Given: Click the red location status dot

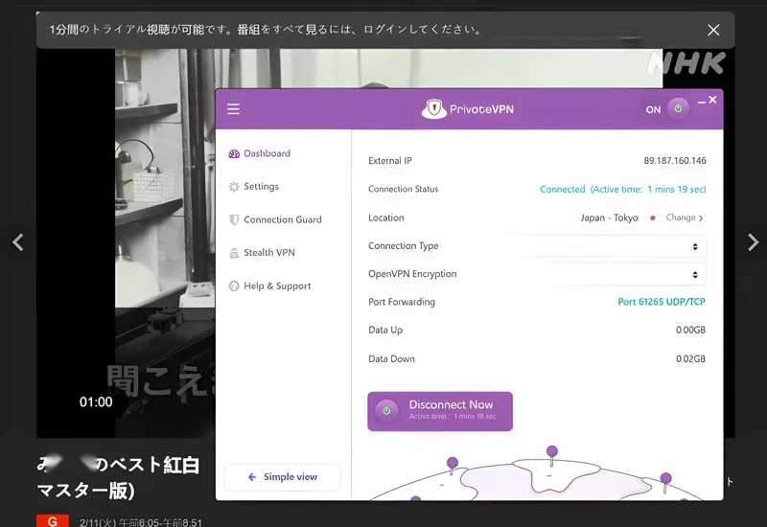Looking at the screenshot, I should (653, 218).
